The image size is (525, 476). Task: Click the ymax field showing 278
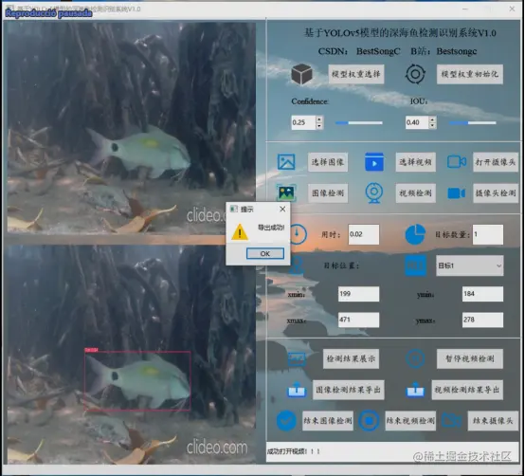[482, 320]
